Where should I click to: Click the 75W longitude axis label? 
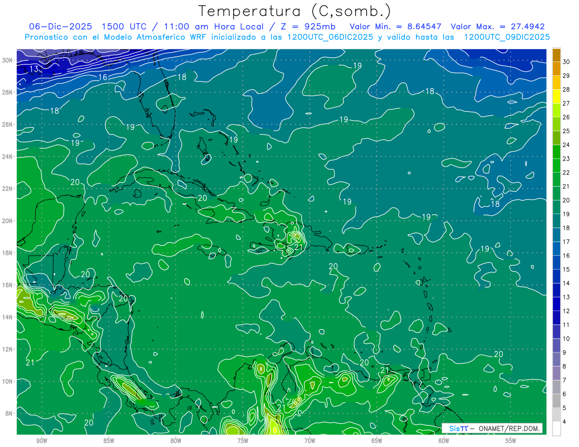click(243, 441)
